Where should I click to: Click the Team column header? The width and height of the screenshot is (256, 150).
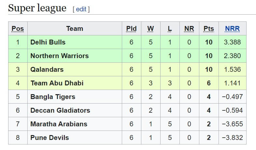pyautogui.click(x=75, y=29)
